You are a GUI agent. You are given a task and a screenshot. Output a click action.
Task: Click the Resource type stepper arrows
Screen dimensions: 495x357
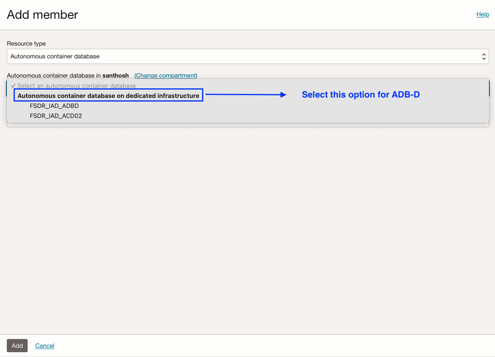click(x=484, y=56)
